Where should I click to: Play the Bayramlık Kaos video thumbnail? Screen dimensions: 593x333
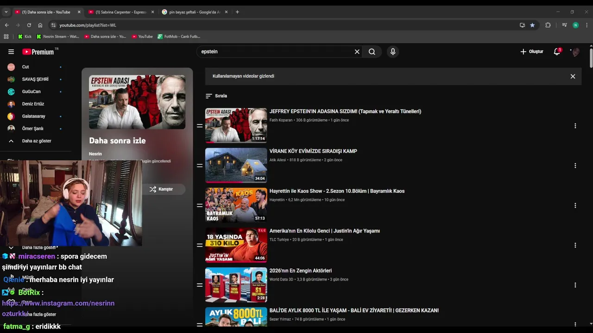pos(236,205)
